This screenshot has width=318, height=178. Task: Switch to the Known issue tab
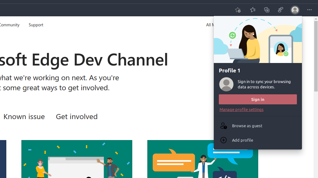click(x=24, y=117)
